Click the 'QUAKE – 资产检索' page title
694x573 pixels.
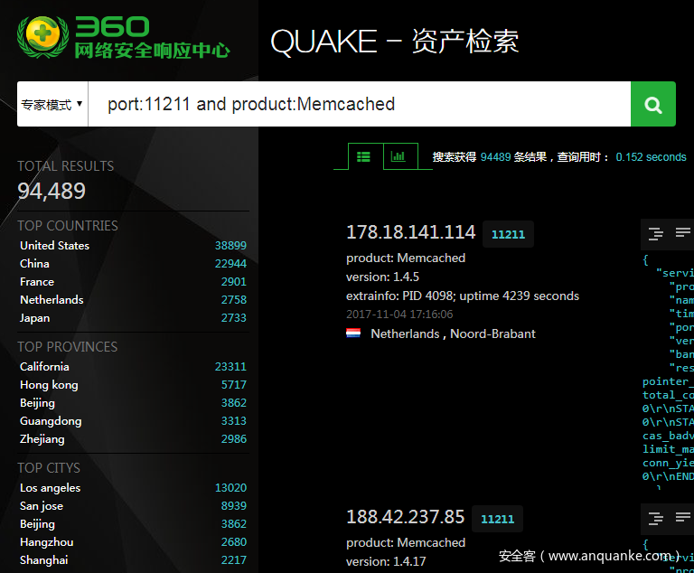[x=394, y=42]
